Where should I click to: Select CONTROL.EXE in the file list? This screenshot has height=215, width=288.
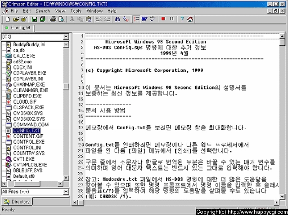(x=29, y=142)
